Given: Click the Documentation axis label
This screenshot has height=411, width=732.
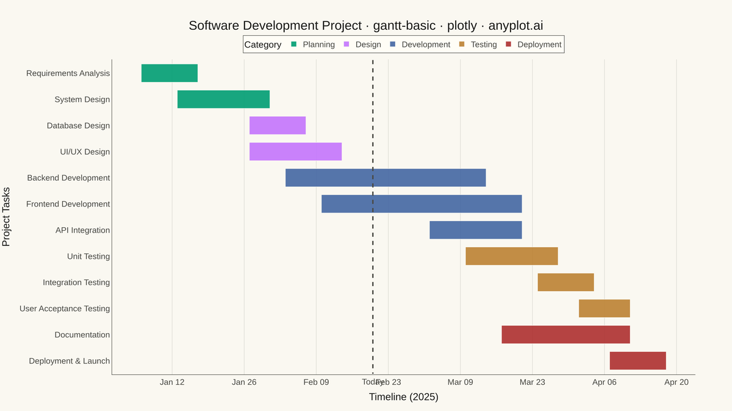Looking at the screenshot, I should click(82, 335).
